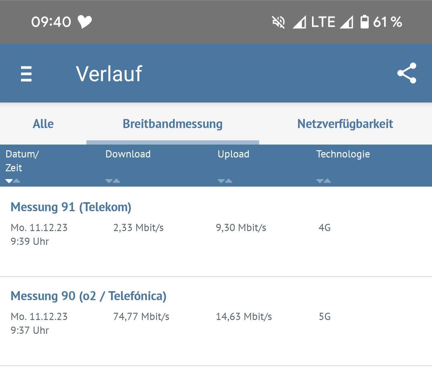The image size is (432, 368).
Task: Tap the second signal strength icon
Action: (346, 22)
